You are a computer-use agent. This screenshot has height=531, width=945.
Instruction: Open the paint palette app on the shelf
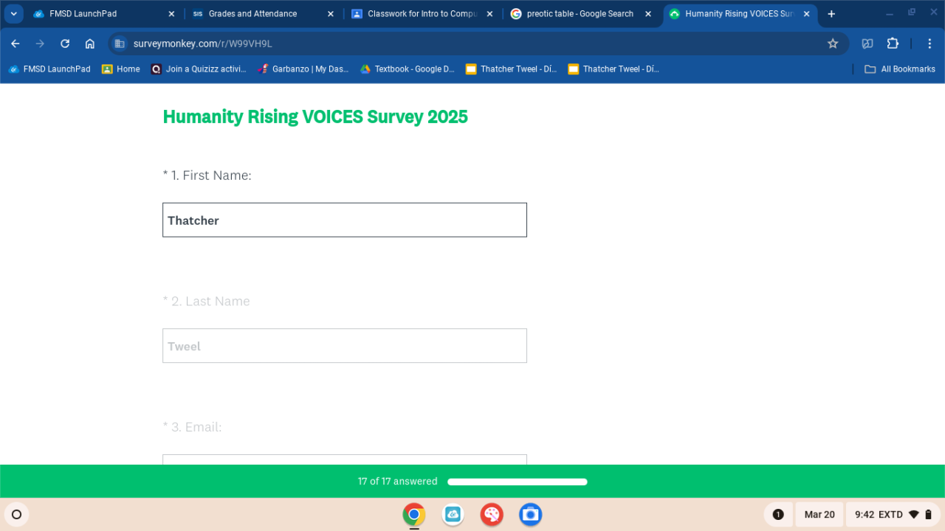coord(492,514)
